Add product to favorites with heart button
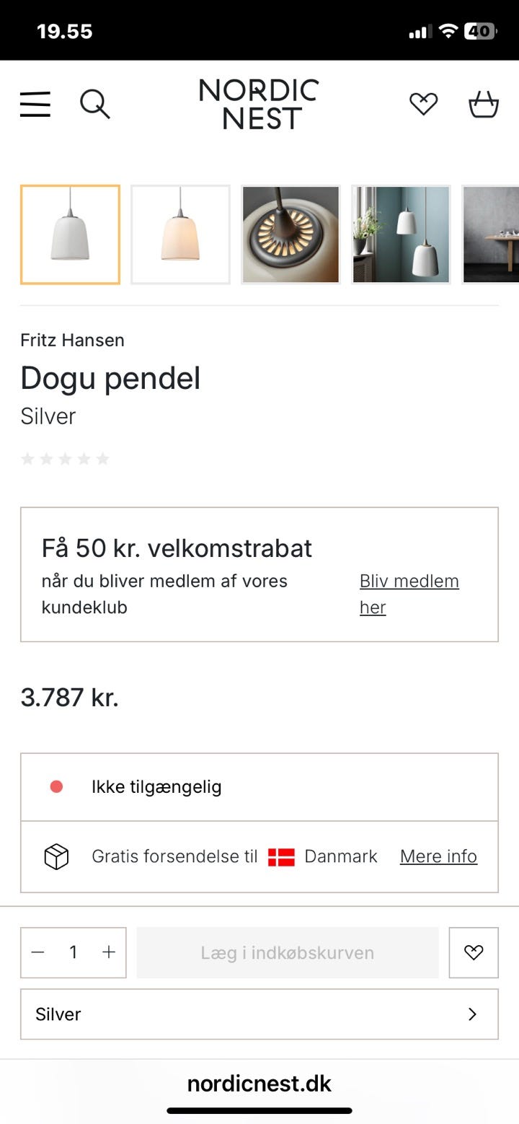Viewport: 519px width, 1124px height. pos(474,952)
